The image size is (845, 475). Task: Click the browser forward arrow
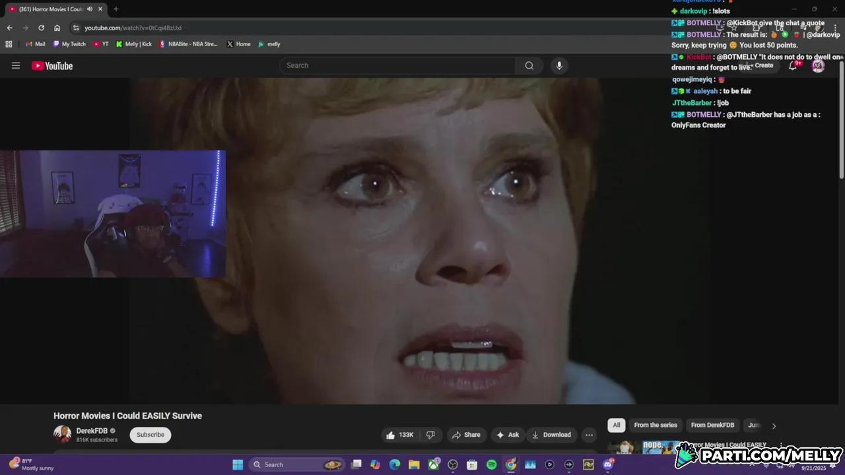(x=25, y=28)
